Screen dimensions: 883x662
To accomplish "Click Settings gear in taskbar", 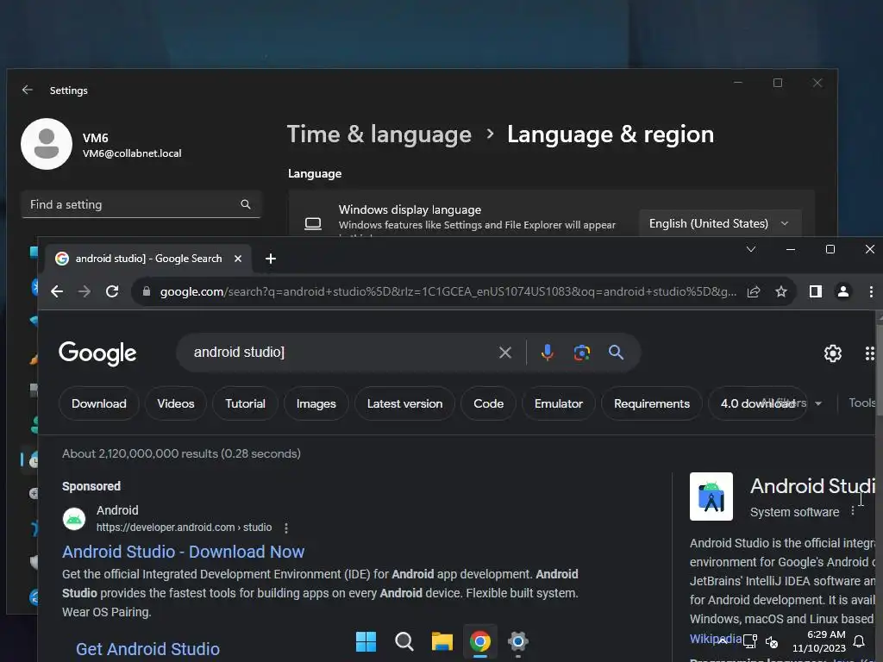I will pyautogui.click(x=518, y=641).
